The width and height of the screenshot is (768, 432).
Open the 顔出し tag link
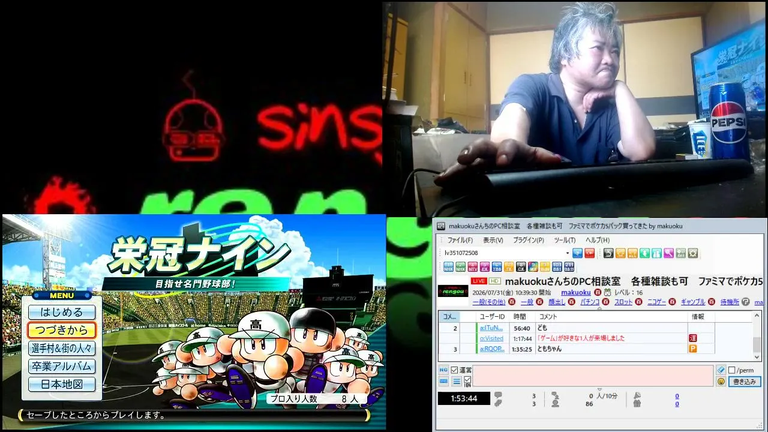click(x=557, y=302)
